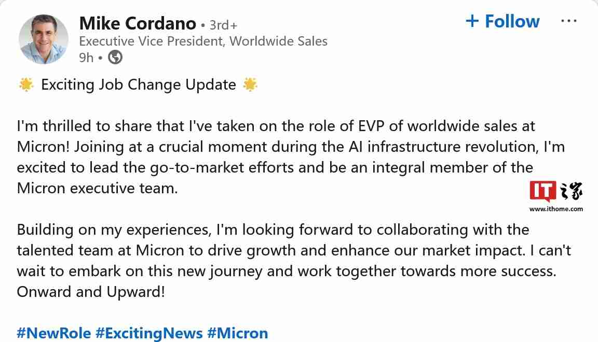The image size is (598, 342).
Task: Open the post via the "9h" timestamp
Action: pyautogui.click(x=86, y=58)
